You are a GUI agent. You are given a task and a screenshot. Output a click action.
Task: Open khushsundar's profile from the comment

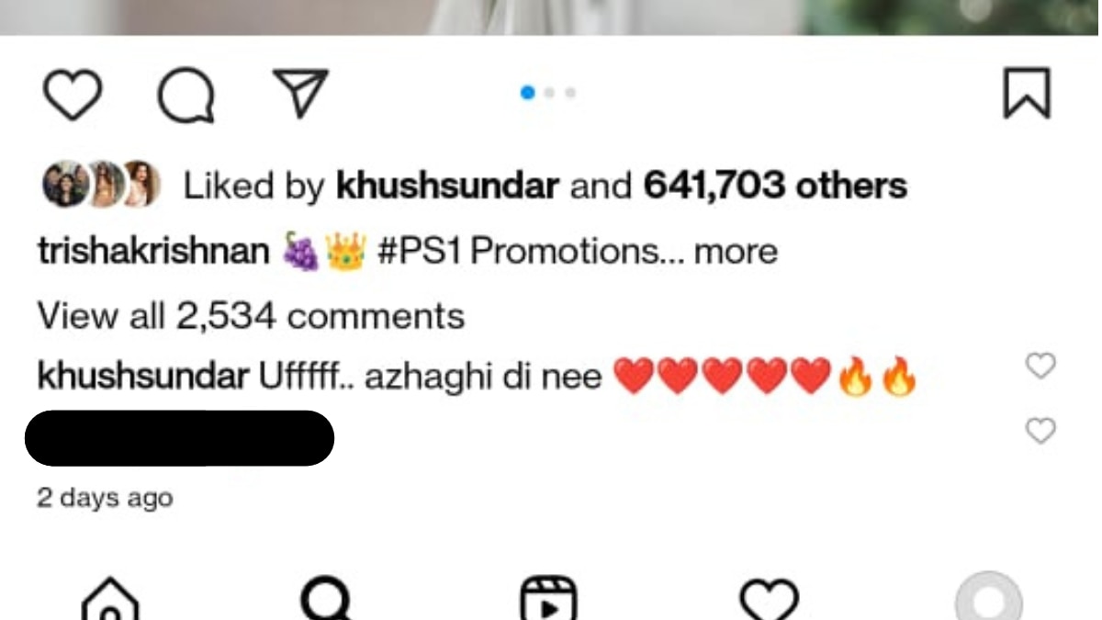[x=143, y=377]
